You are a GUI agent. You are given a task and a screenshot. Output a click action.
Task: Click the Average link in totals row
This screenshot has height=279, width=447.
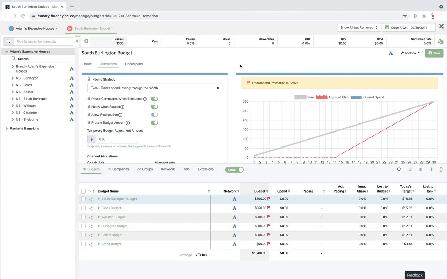pyautogui.click(x=186, y=255)
